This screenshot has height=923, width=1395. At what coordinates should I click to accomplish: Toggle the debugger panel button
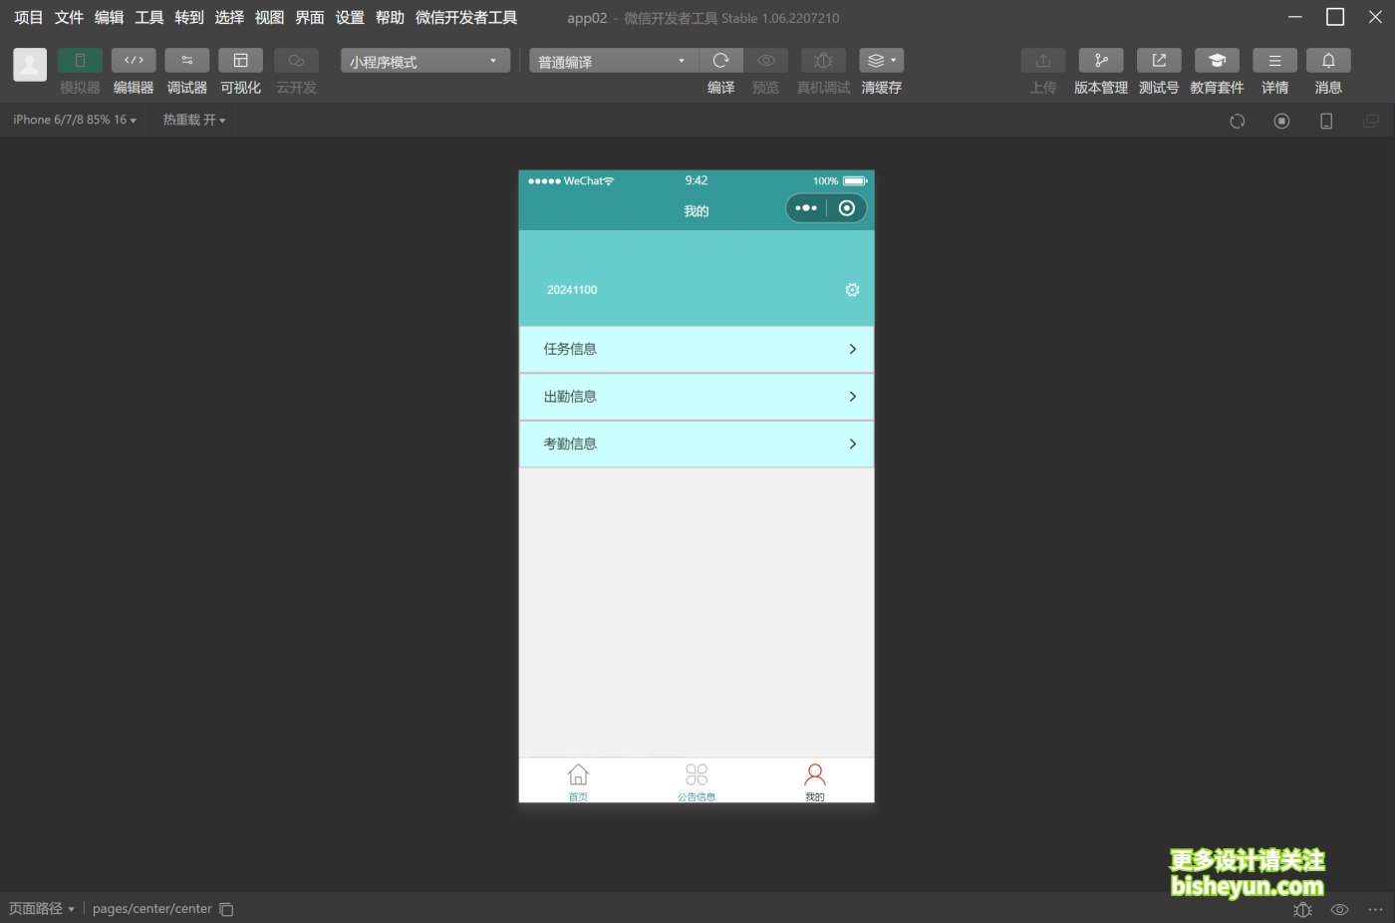pyautogui.click(x=187, y=61)
